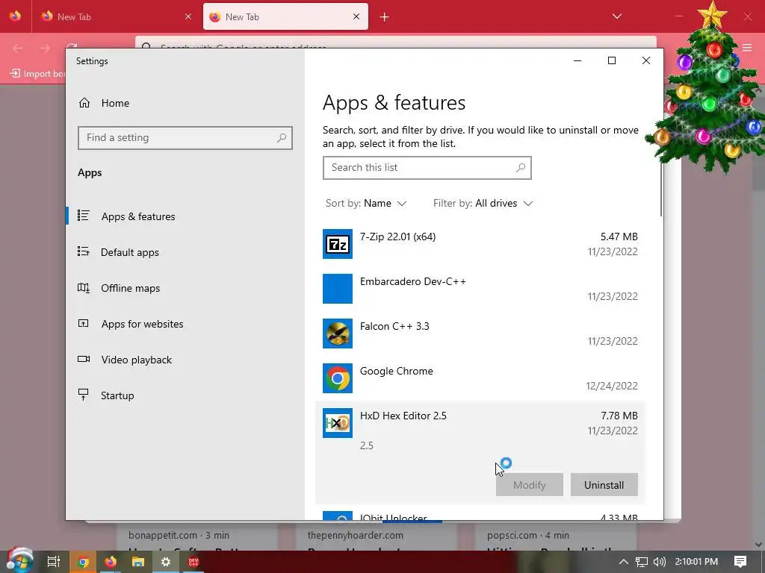The width and height of the screenshot is (765, 573).
Task: Click the 7-Zip 22.01 (x64) name
Action: coord(397,237)
